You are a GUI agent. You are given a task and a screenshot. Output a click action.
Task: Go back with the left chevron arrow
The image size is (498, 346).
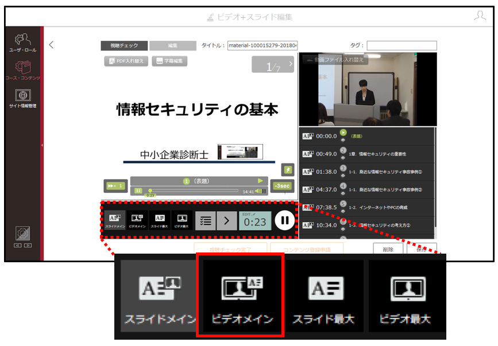point(52,45)
